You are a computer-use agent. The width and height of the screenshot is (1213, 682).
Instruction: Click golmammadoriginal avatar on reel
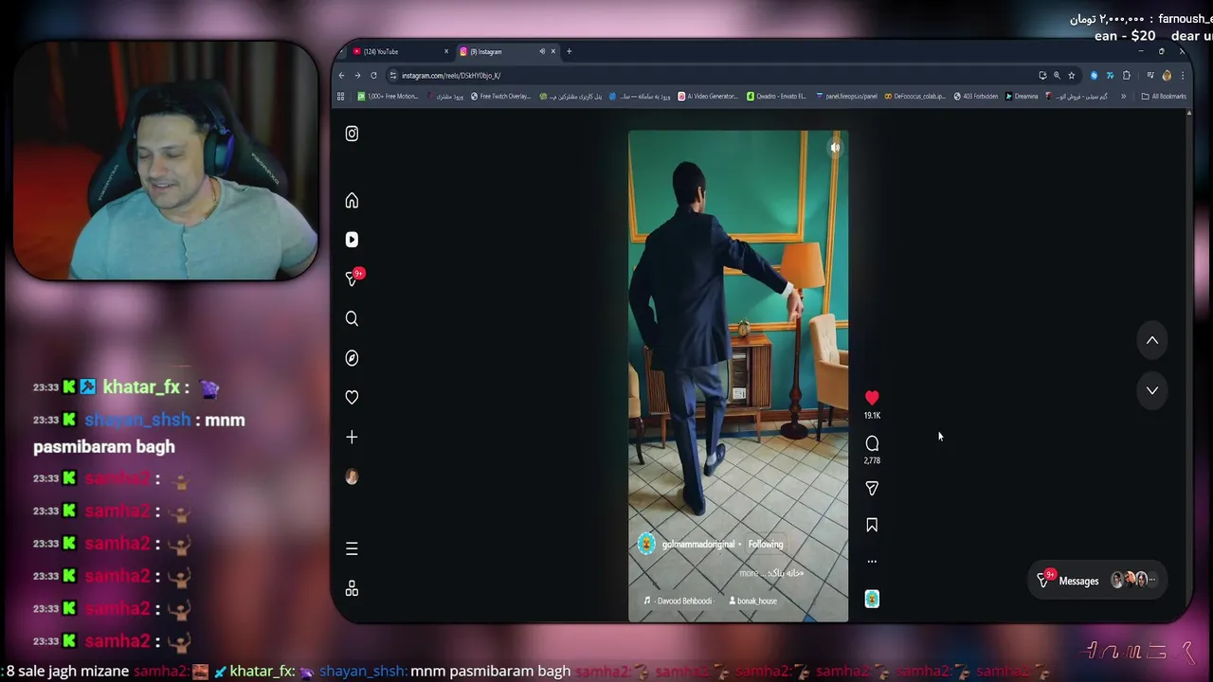[646, 544]
